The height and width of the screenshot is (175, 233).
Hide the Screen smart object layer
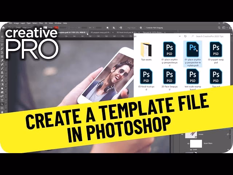pos(182,135)
